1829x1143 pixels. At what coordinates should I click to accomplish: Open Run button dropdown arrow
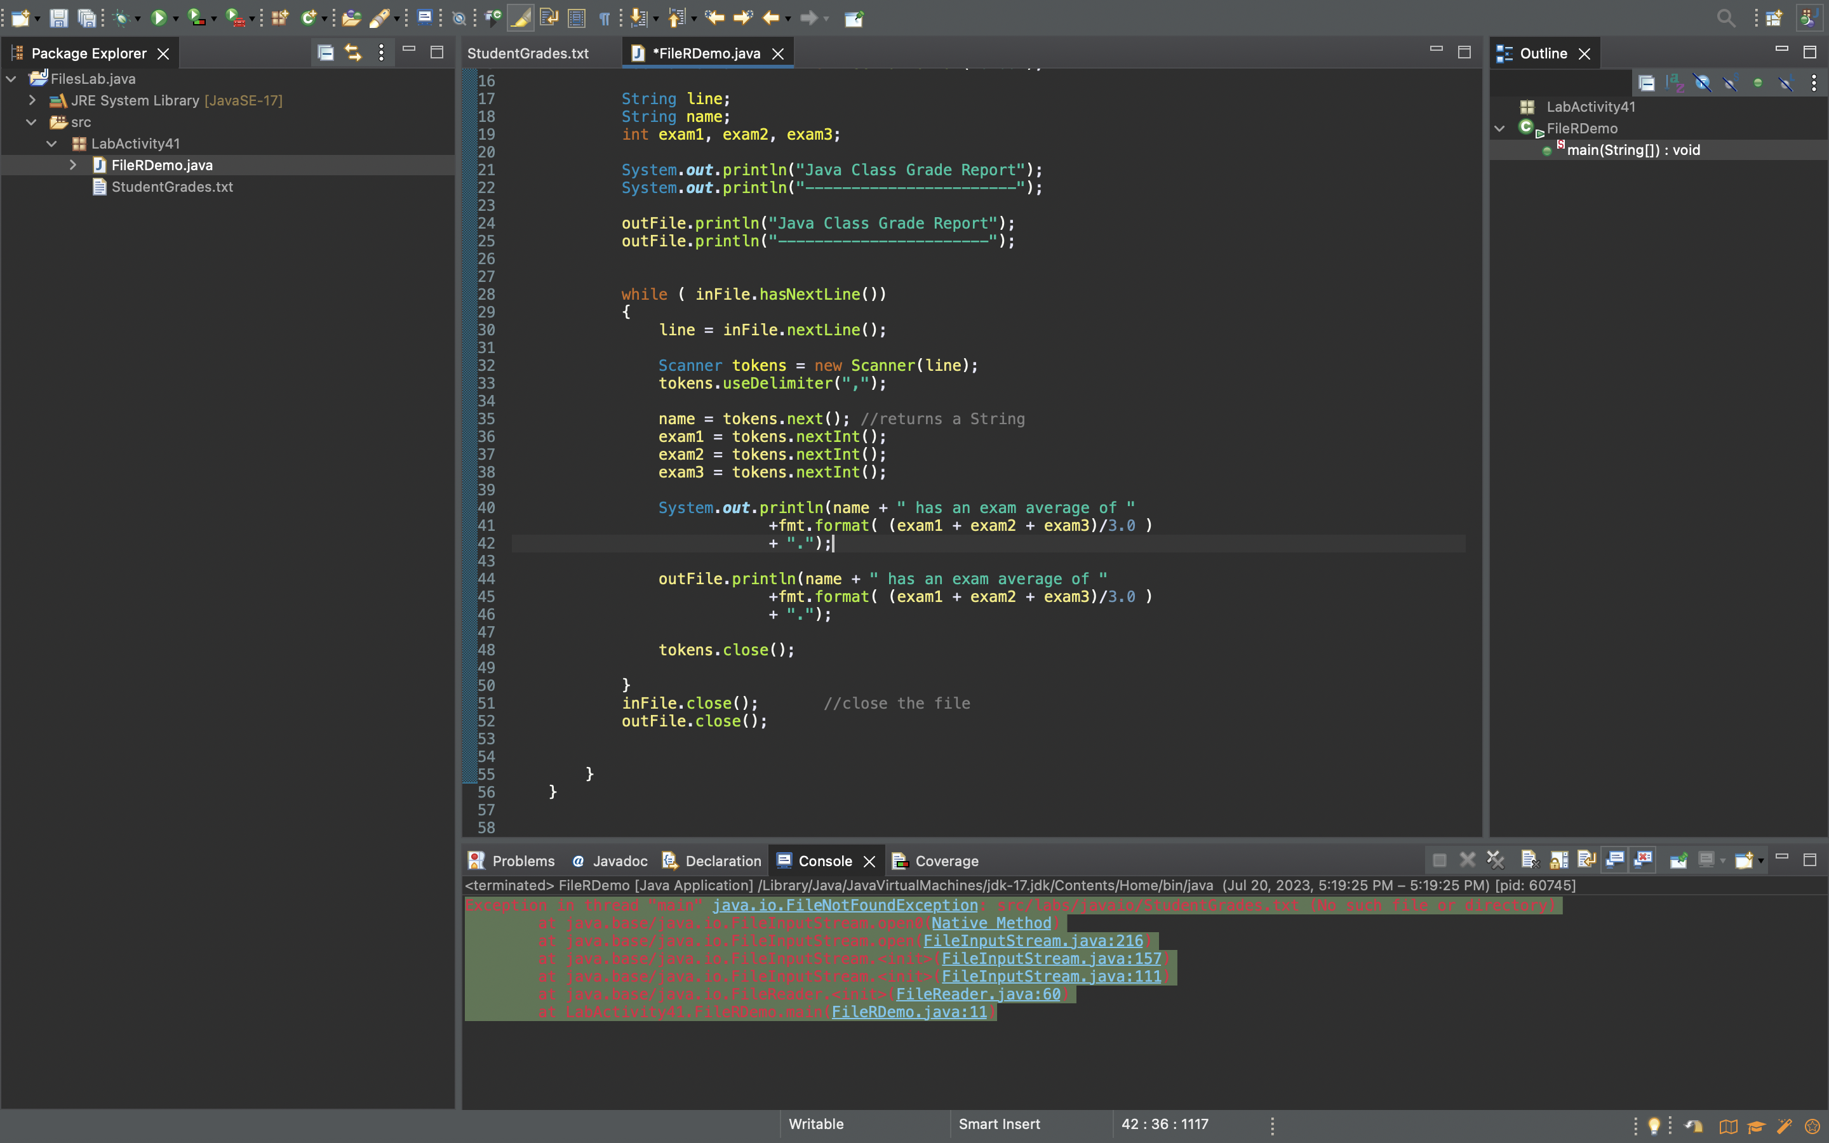(175, 19)
